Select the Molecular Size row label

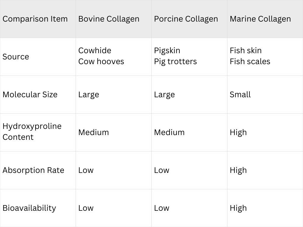pyautogui.click(x=30, y=95)
